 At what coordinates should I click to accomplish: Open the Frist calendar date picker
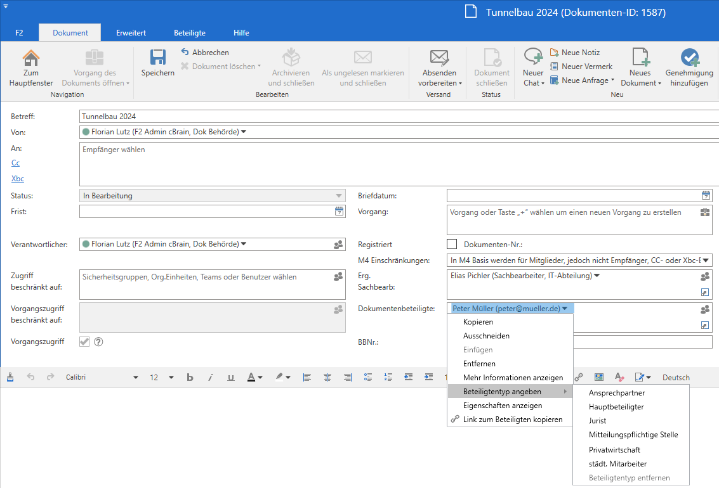click(340, 212)
